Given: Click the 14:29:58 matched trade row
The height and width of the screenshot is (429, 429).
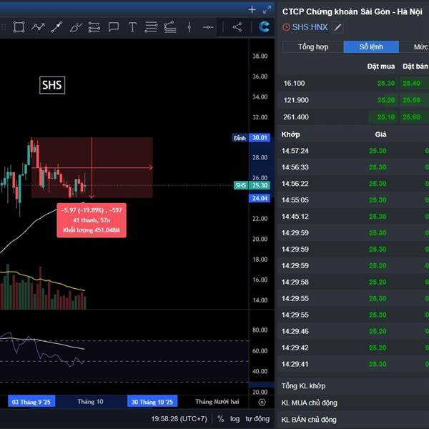Looking at the screenshot, I should tap(353, 282).
